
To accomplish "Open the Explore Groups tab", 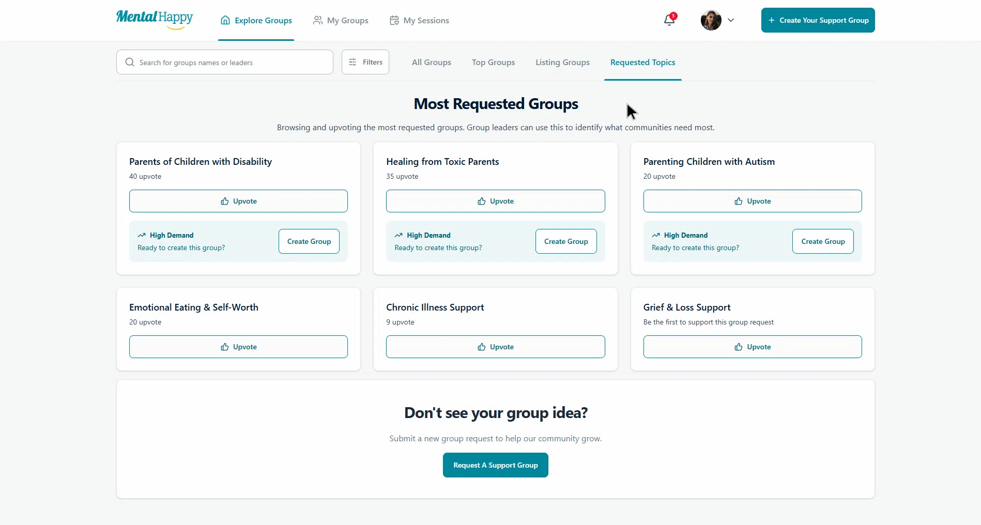I will tap(256, 20).
